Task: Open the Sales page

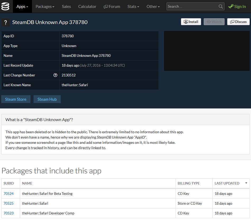Action: coord(66,6)
